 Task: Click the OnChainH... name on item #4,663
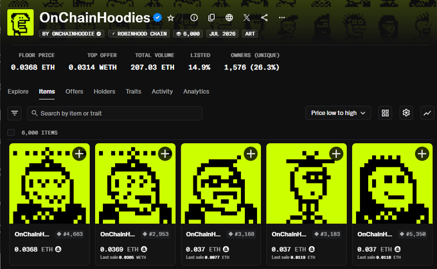pyautogui.click(x=31, y=234)
